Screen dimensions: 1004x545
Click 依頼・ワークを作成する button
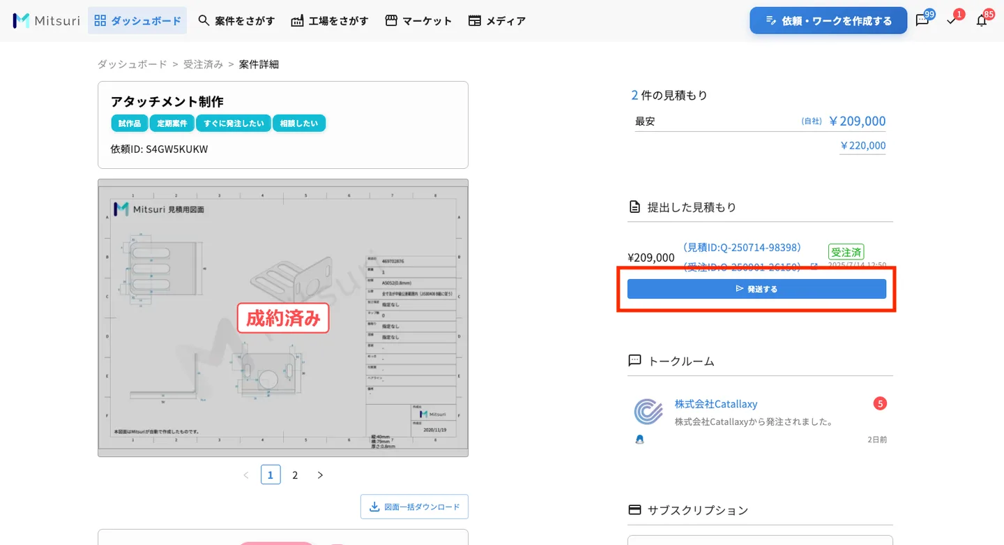click(828, 20)
